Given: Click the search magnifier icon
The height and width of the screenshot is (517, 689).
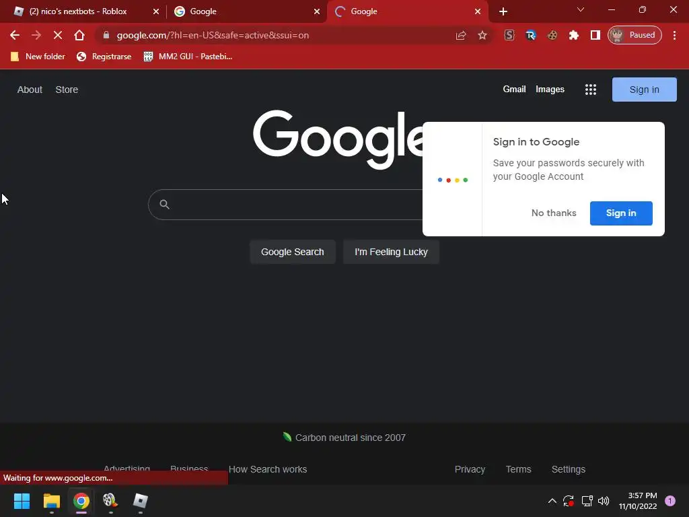Looking at the screenshot, I should 164,204.
